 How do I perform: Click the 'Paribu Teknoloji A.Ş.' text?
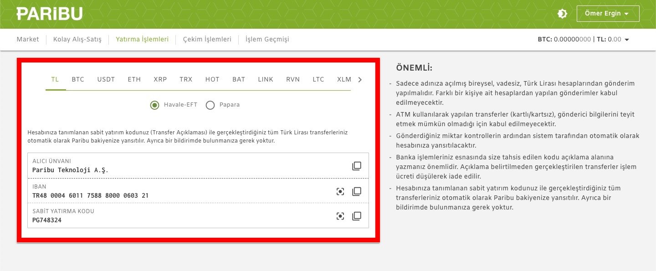click(x=71, y=170)
